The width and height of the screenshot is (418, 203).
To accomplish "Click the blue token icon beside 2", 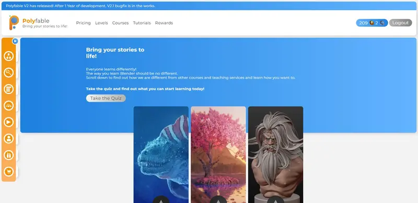I will click(x=382, y=23).
